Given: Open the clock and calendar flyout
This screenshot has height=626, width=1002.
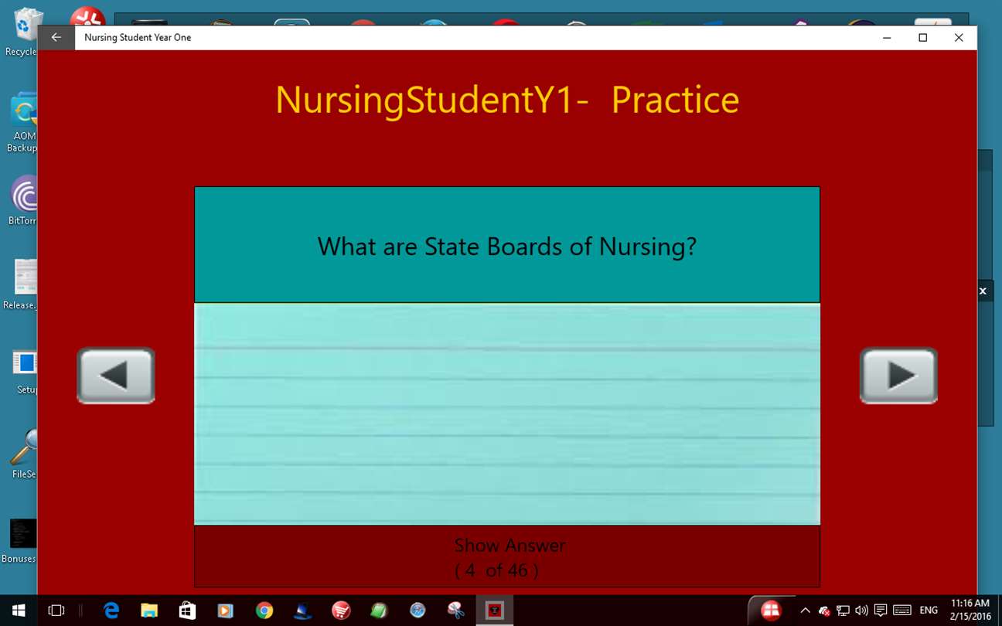Looking at the screenshot, I should [x=970, y=611].
